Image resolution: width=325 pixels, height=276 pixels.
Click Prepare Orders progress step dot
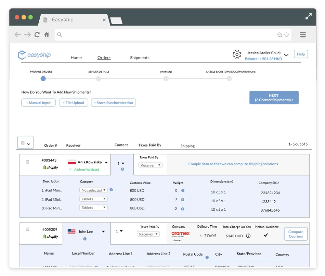point(43,79)
